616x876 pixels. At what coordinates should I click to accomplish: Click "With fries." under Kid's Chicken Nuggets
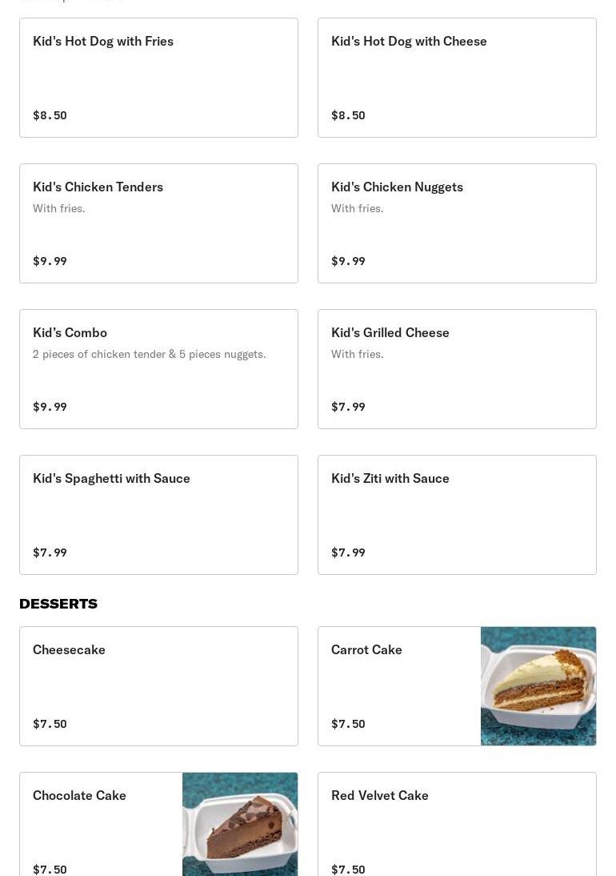click(357, 208)
